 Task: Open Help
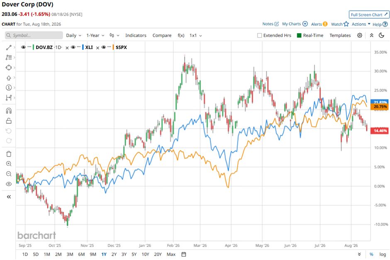[x=380, y=24]
